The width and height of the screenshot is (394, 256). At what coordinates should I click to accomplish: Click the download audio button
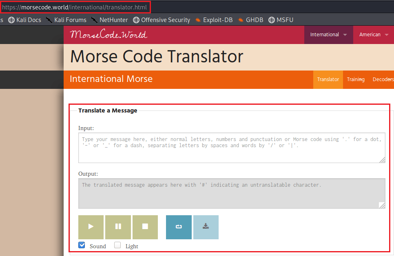pos(206,227)
